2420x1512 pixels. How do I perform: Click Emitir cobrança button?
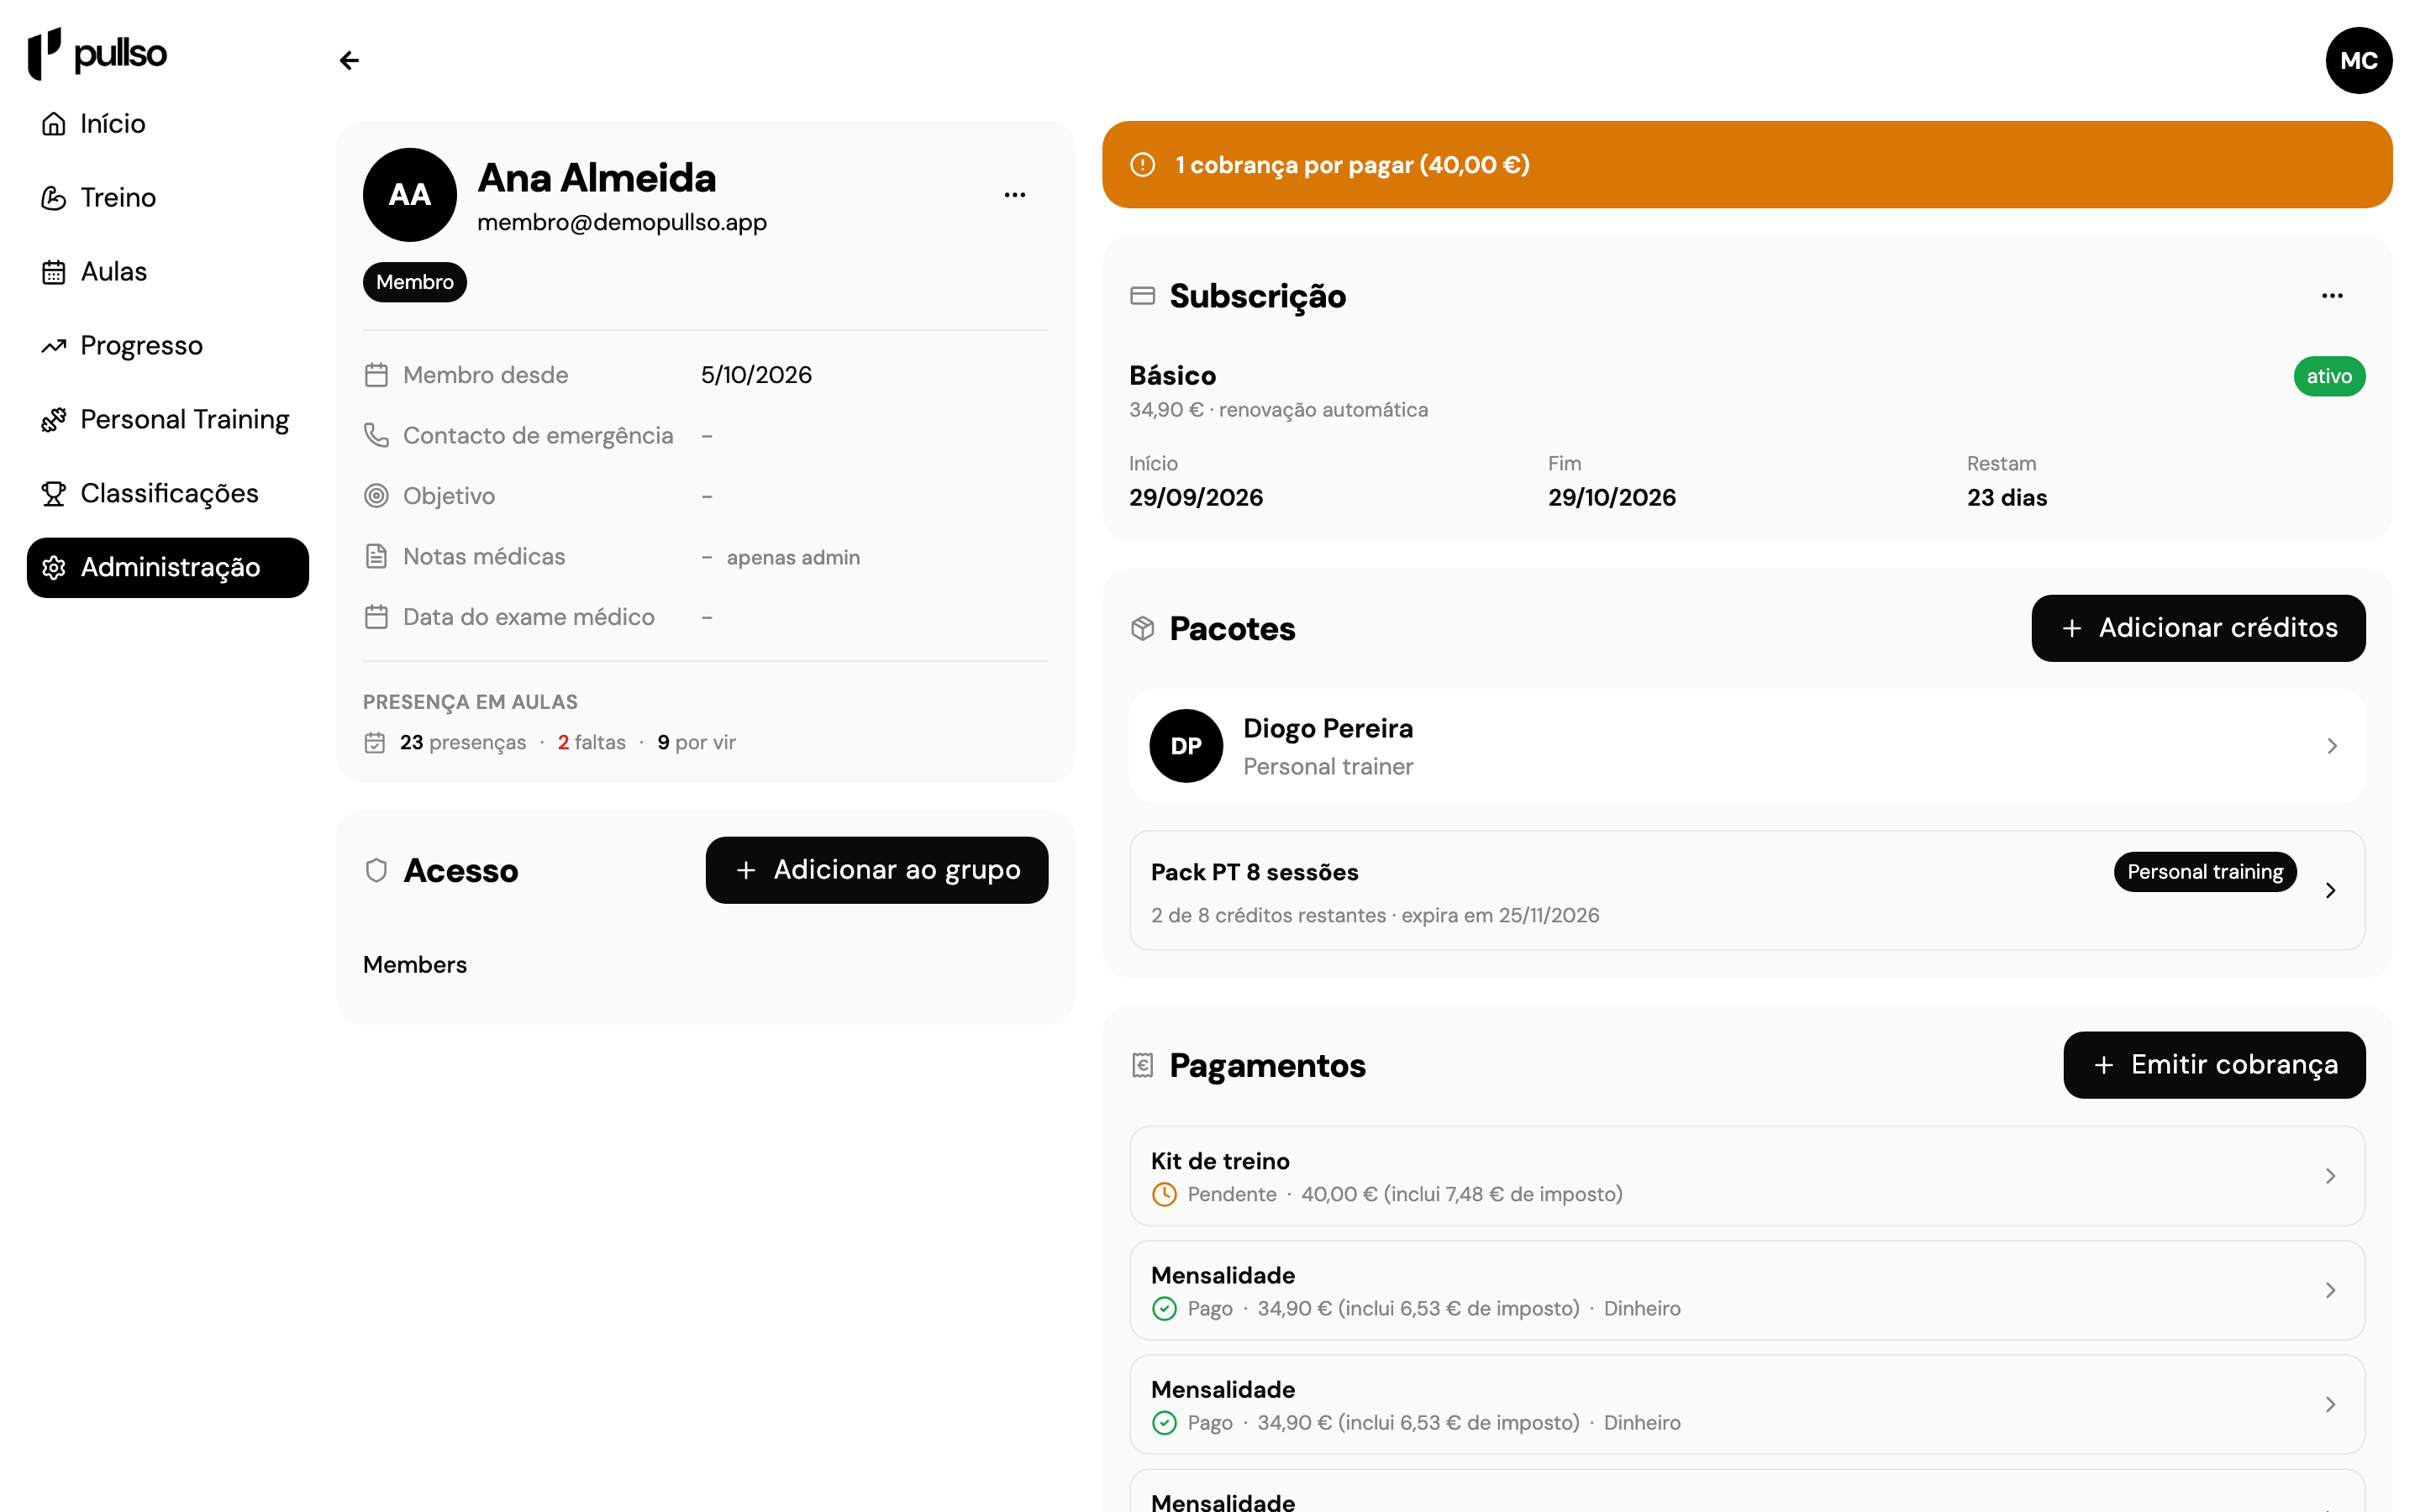[2214, 1065]
